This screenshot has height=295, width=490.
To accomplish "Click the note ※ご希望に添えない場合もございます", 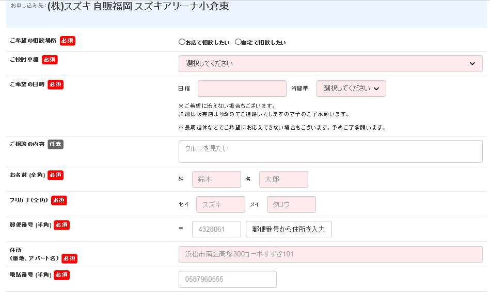I will [x=227, y=106].
